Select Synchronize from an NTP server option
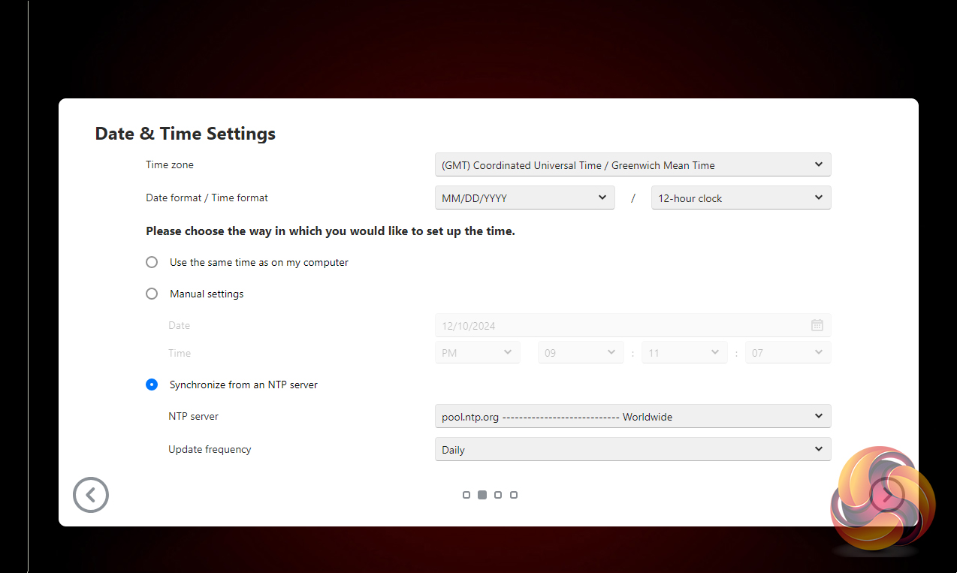 pos(152,385)
